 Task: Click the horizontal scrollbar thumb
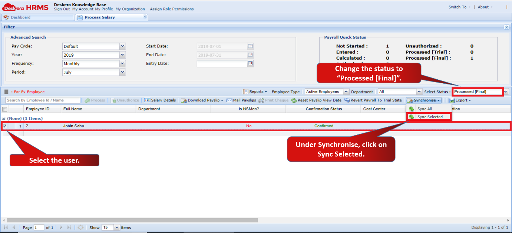(x=132, y=220)
